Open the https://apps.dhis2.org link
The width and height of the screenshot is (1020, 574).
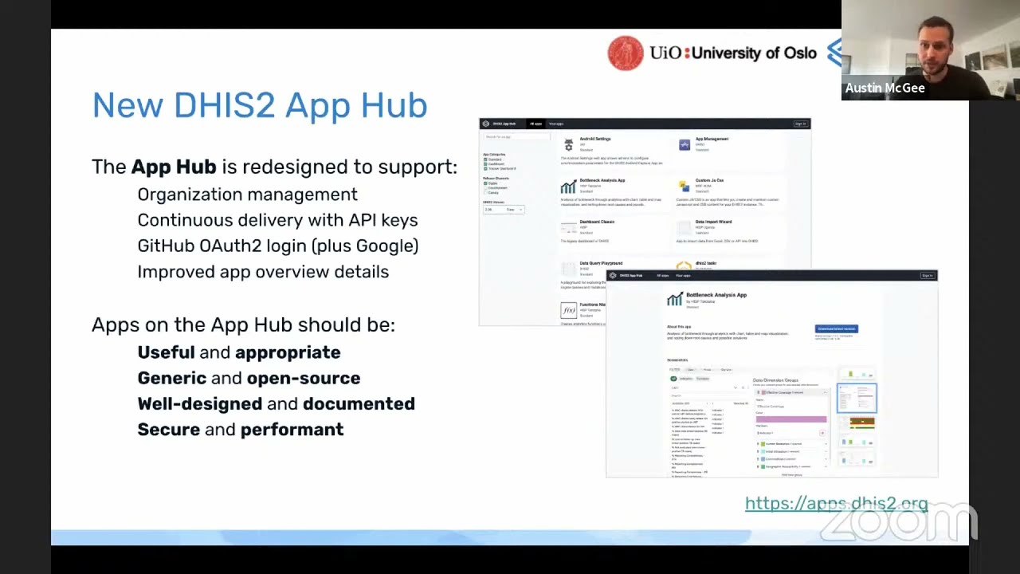pyautogui.click(x=836, y=503)
